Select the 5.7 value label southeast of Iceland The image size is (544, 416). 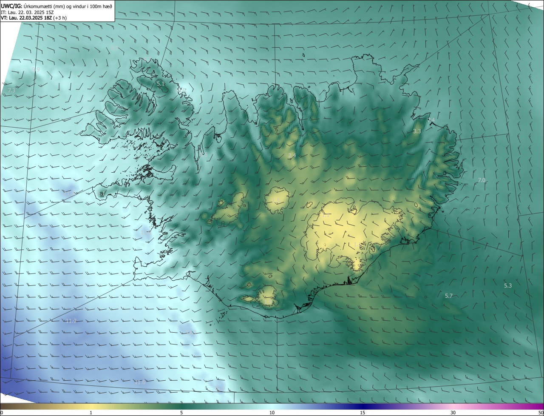click(449, 296)
